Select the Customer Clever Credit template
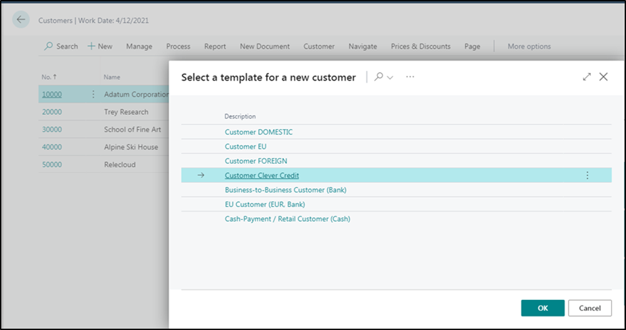The image size is (626, 330). tap(262, 176)
